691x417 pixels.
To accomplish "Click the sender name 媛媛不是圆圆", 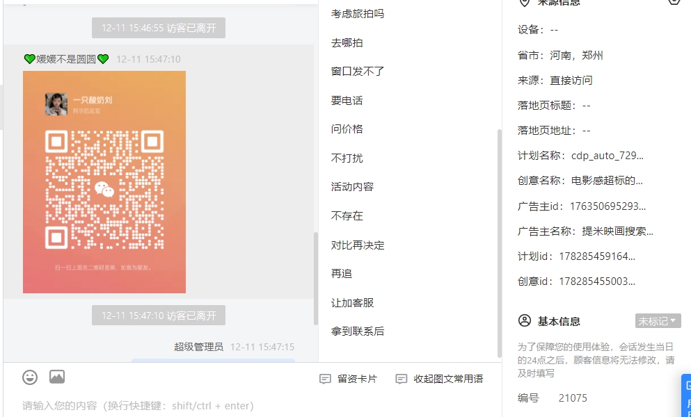I will [66, 59].
